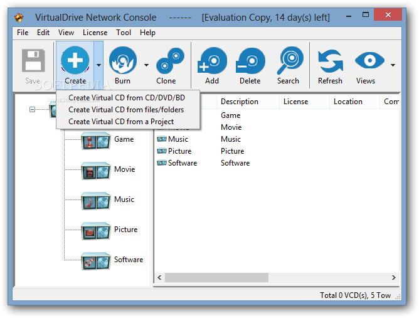Screen dimensions: 419x318
Task: Select the Game tree label
Action: pos(124,139)
